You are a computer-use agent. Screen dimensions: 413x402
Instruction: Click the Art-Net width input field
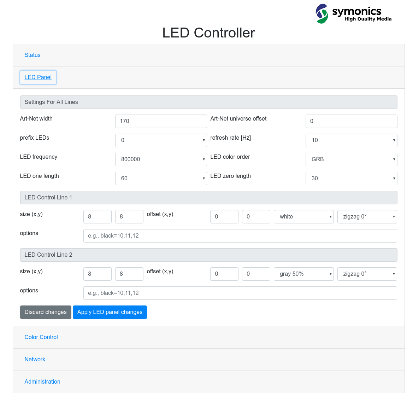[x=161, y=121]
